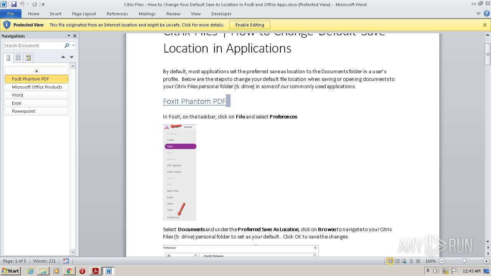The image size is (491, 276).
Task: Click the Protected View shield icon
Action: [7, 25]
